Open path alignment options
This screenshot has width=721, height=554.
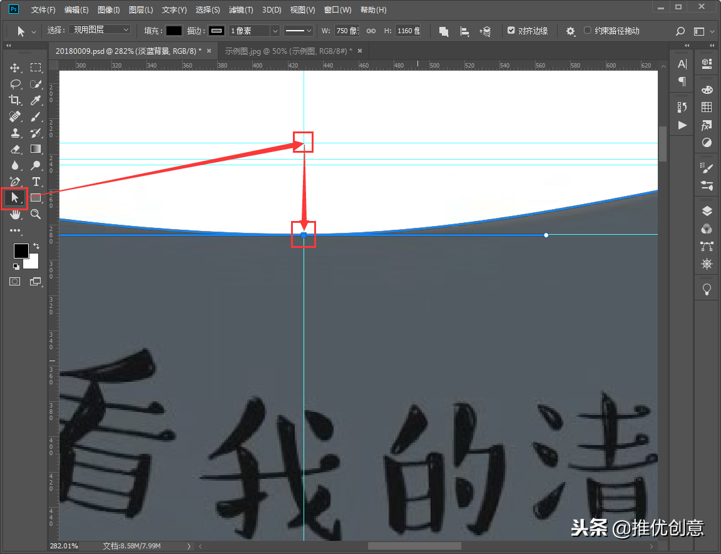coord(464,31)
